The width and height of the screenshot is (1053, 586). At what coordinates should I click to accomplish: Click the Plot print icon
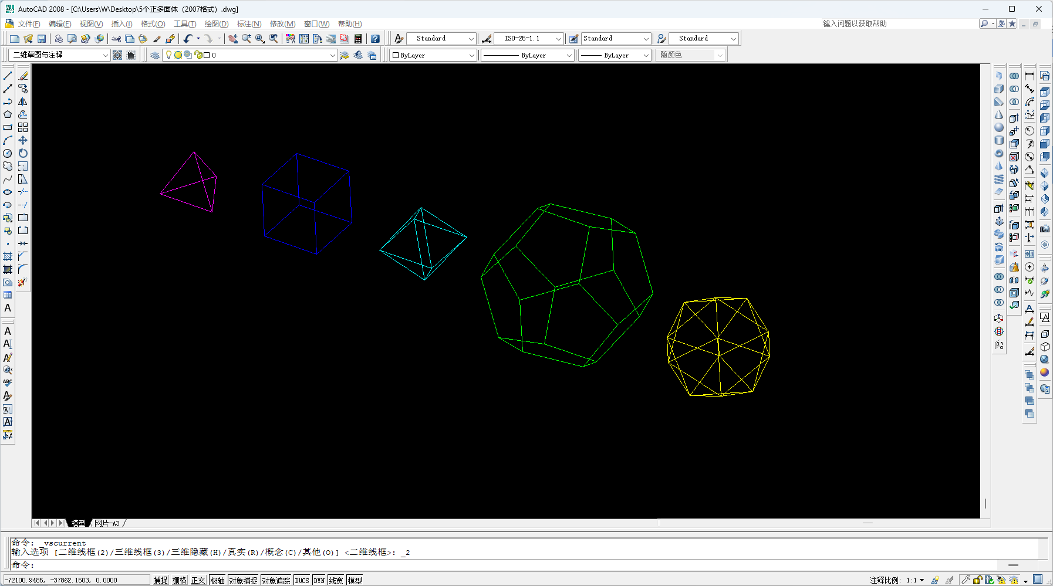59,39
